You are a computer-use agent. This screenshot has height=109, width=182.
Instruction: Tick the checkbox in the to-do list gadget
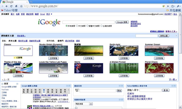pyautogui.click(x=76, y=108)
